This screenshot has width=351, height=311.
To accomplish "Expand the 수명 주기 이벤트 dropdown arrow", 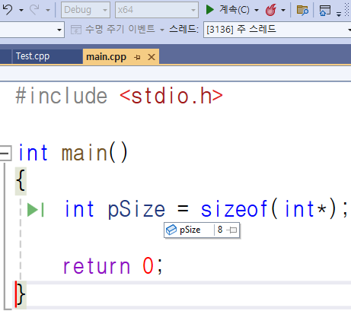I will point(162,30).
